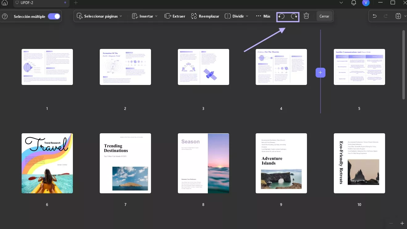Select the Satellite Communications table page
407x229 pixels.
coord(359,67)
